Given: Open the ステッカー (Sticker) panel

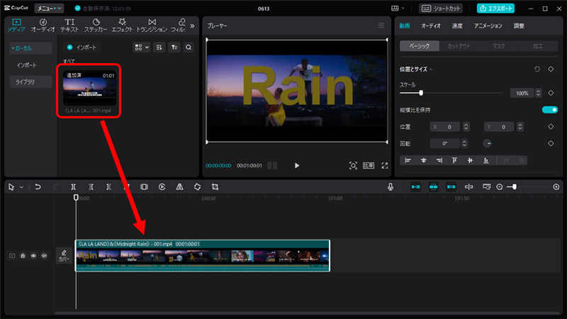Looking at the screenshot, I should click(x=96, y=26).
